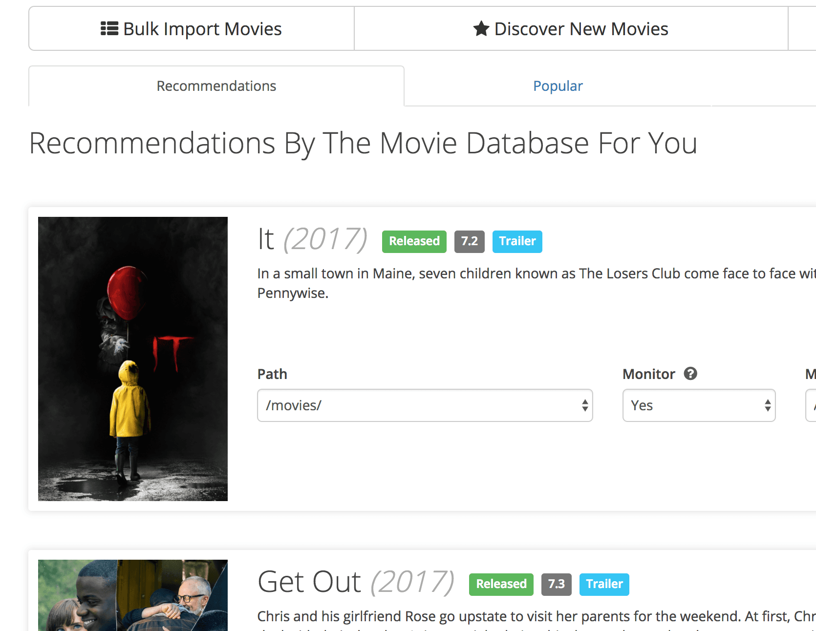Click the Trailer badge for Get Out

tap(604, 584)
